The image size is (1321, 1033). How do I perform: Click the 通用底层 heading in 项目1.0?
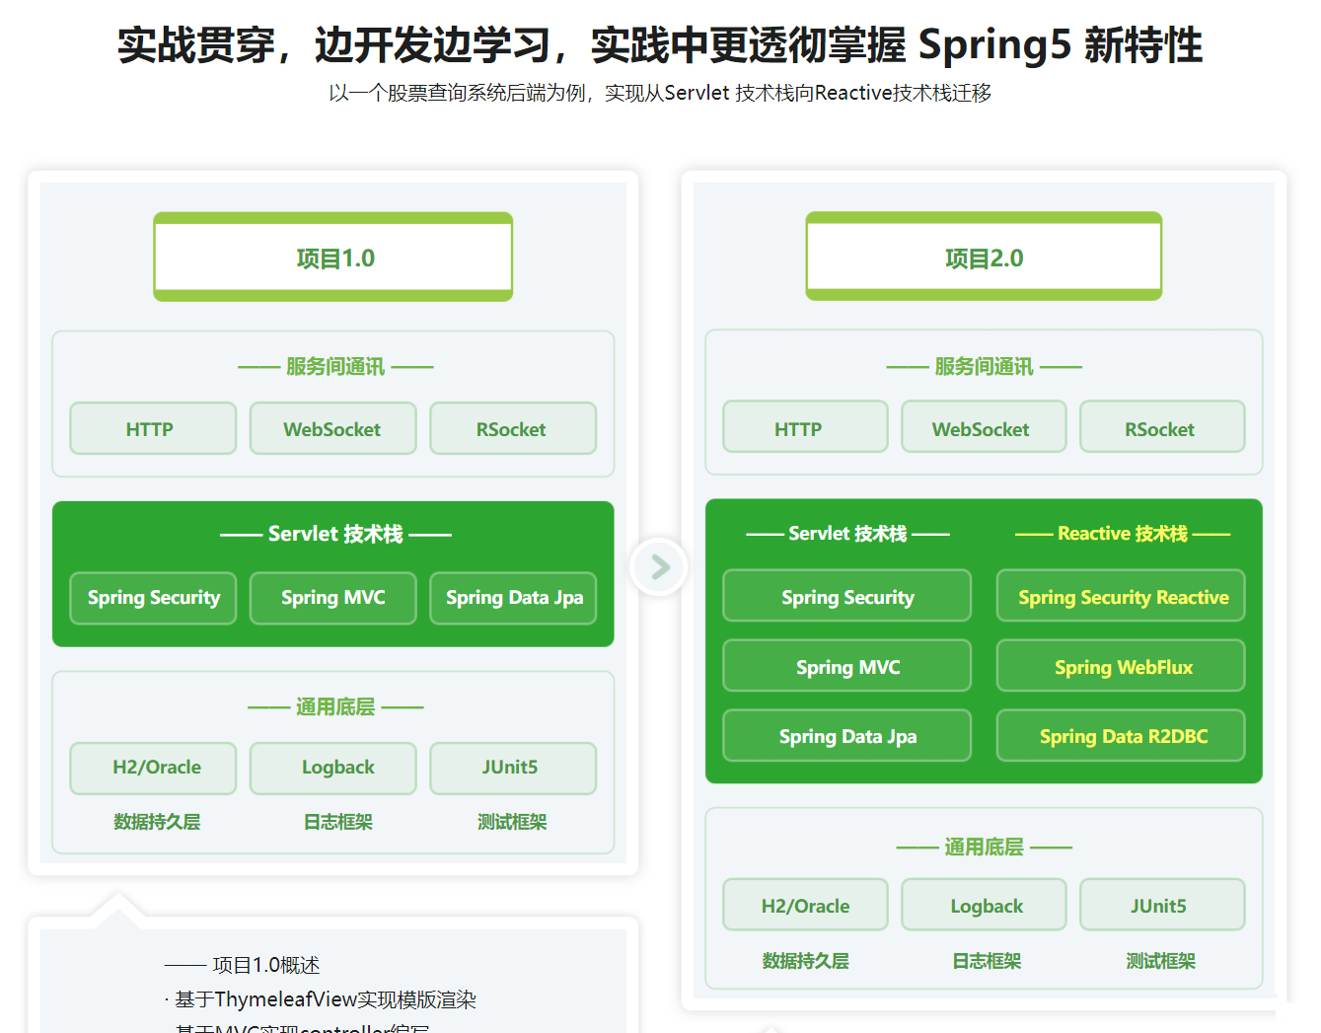click(334, 707)
